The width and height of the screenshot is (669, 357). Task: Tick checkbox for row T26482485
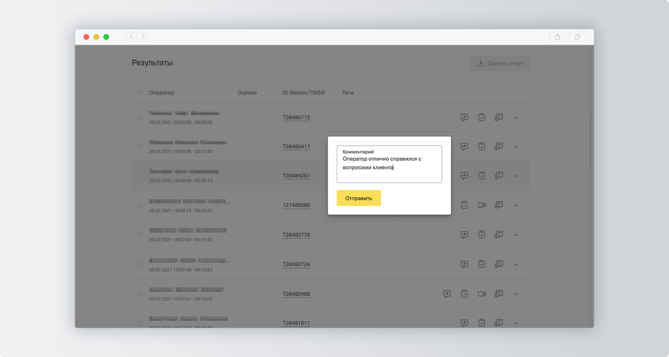[x=141, y=293]
